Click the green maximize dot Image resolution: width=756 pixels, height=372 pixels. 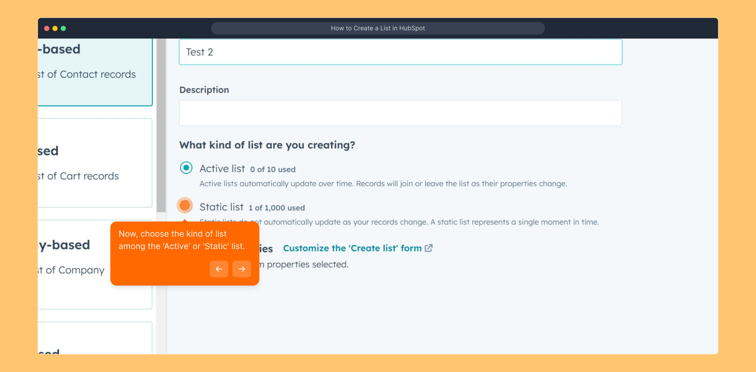pos(63,28)
